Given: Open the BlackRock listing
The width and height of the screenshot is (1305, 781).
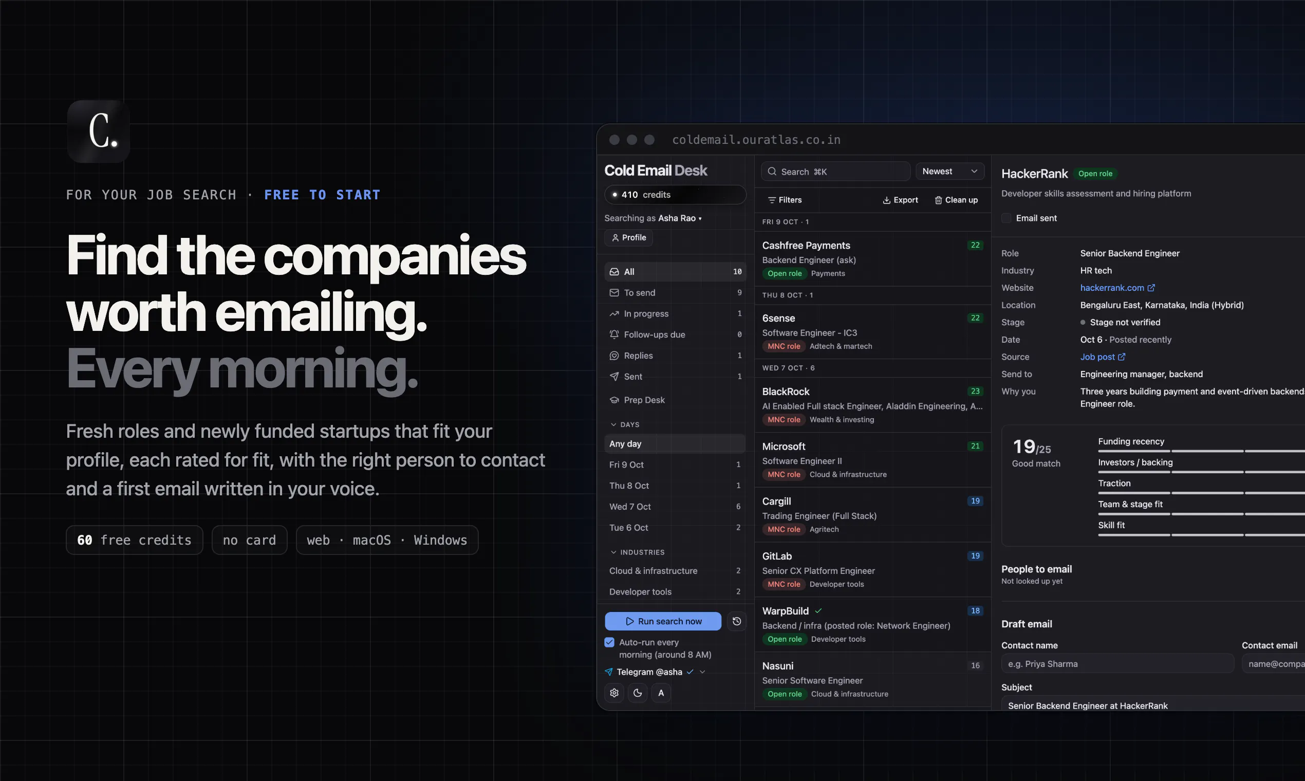Looking at the screenshot, I should pos(872,405).
